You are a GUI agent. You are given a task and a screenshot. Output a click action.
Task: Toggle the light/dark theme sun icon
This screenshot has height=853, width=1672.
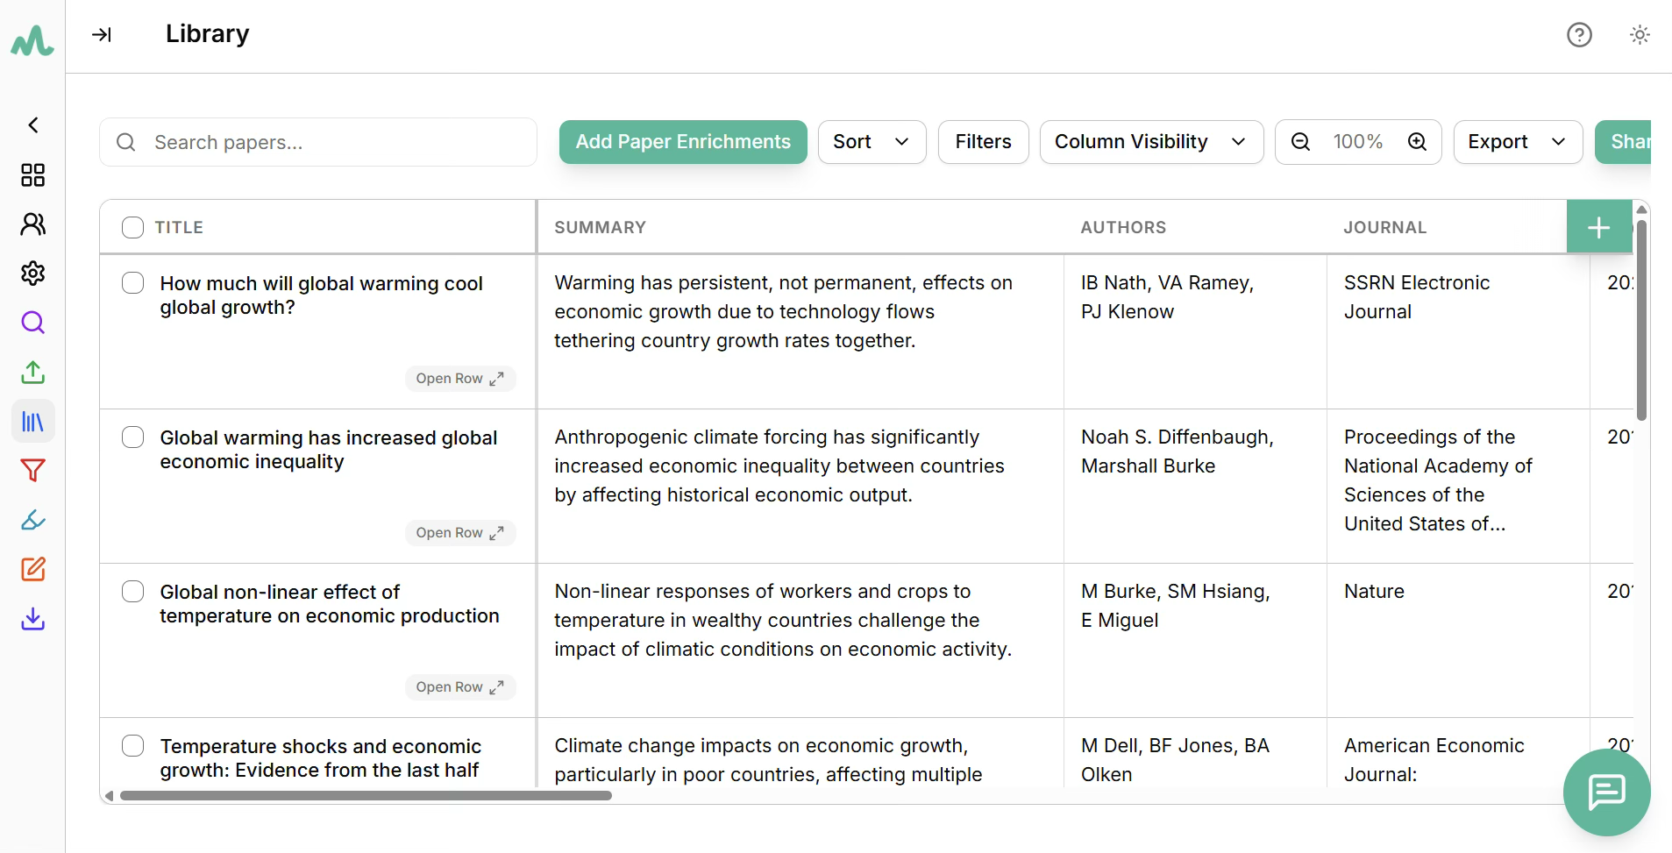click(1640, 34)
